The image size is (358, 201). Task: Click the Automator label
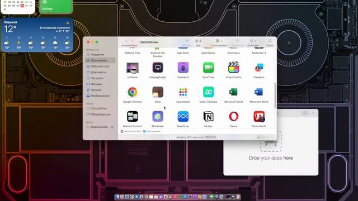tap(234, 53)
